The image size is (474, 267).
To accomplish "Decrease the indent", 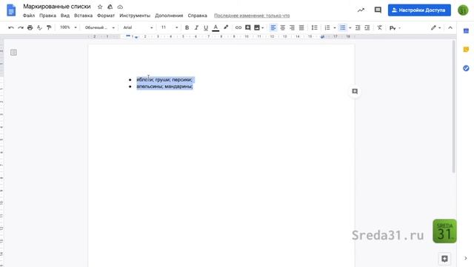I will pyautogui.click(x=358, y=27).
